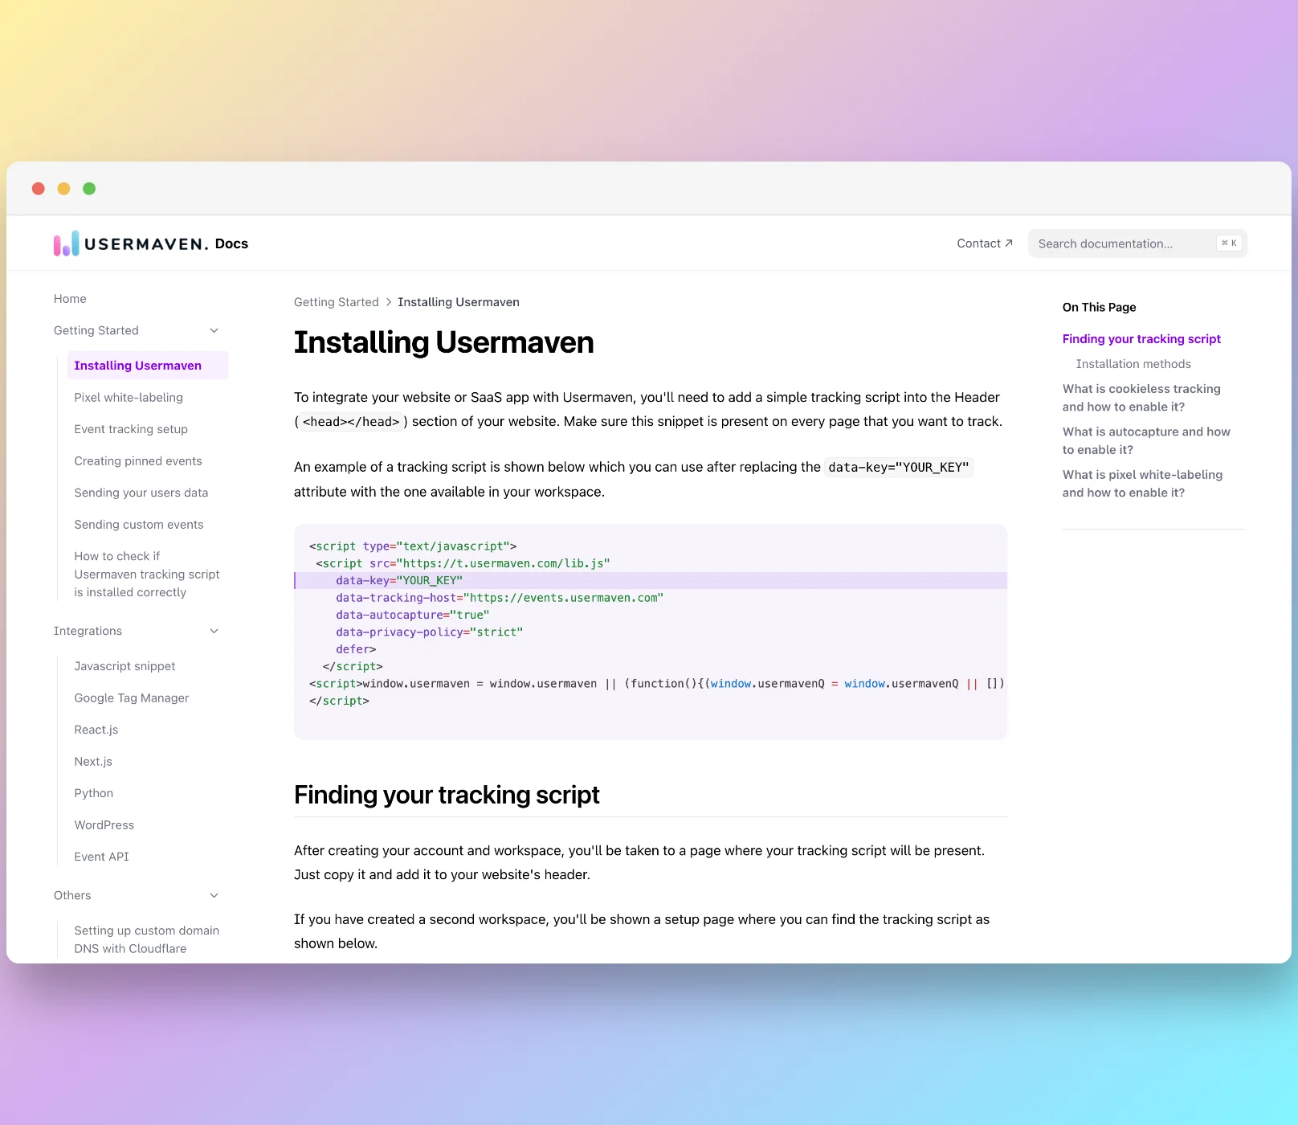The width and height of the screenshot is (1298, 1125).
Task: Open How to check if script installed page
Action: pos(147,575)
